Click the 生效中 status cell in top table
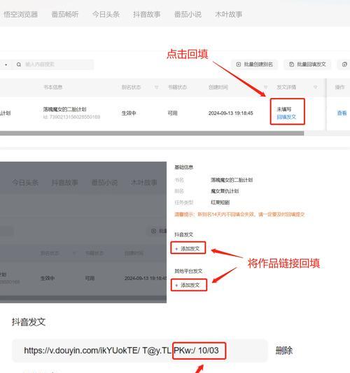This screenshot has height=373, width=350. coord(129,113)
